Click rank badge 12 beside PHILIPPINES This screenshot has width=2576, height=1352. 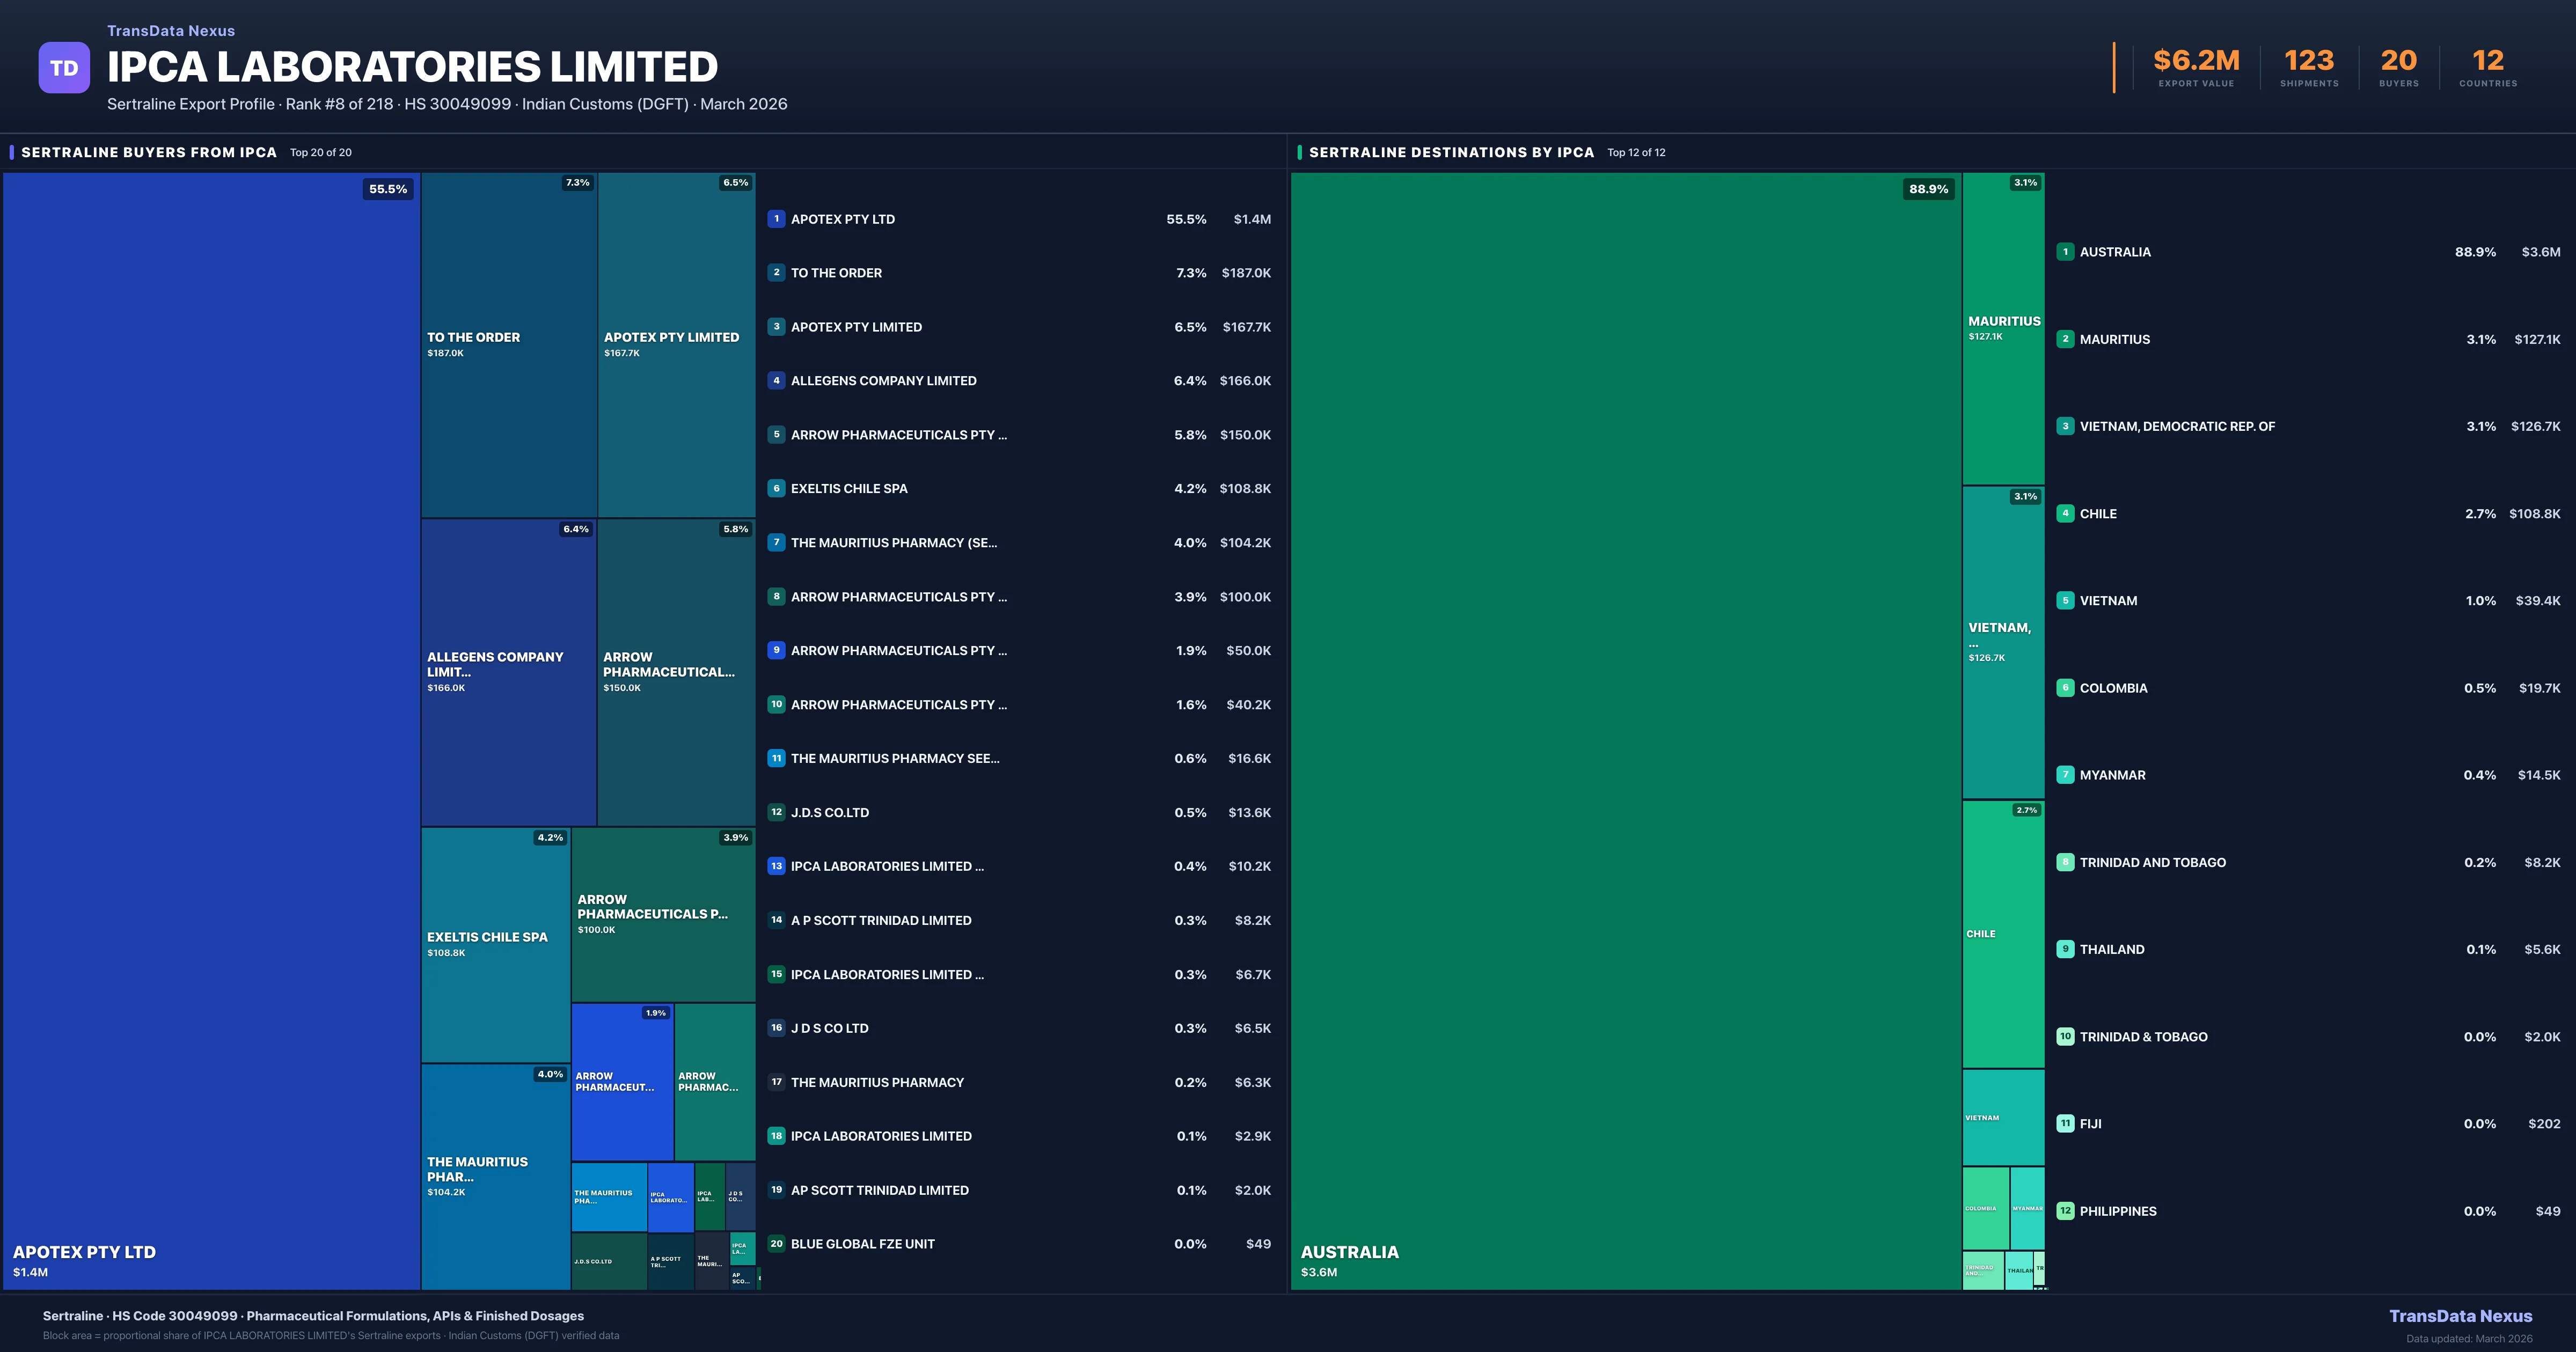(x=2065, y=1211)
